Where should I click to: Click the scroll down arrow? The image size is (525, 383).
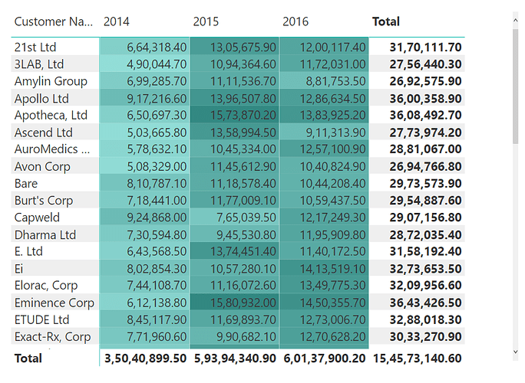(x=515, y=352)
